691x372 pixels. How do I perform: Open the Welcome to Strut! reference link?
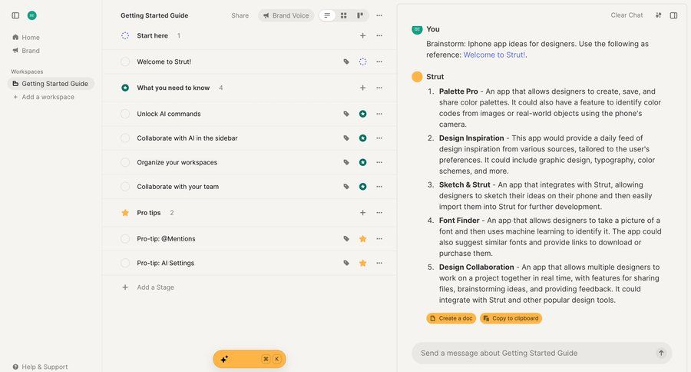click(x=494, y=55)
